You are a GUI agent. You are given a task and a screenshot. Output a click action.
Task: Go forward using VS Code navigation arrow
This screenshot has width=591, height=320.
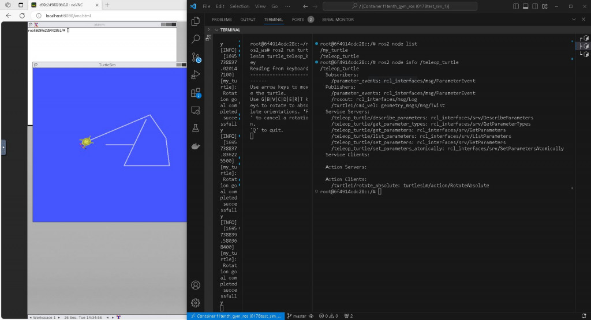(315, 6)
